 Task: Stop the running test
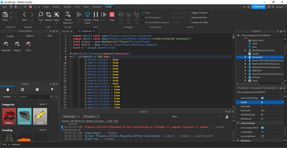coord(112,15)
